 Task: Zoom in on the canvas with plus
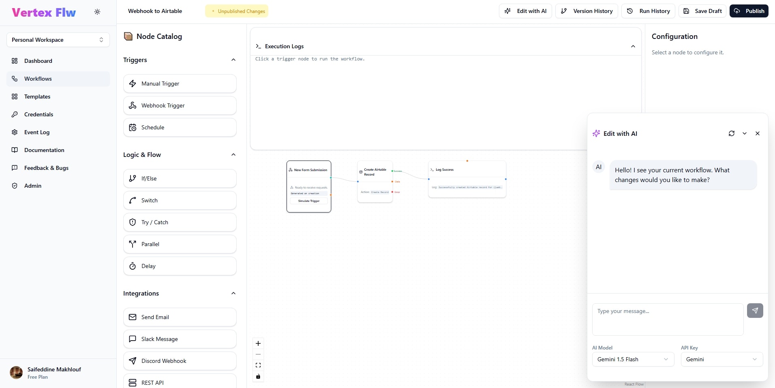[258, 343]
